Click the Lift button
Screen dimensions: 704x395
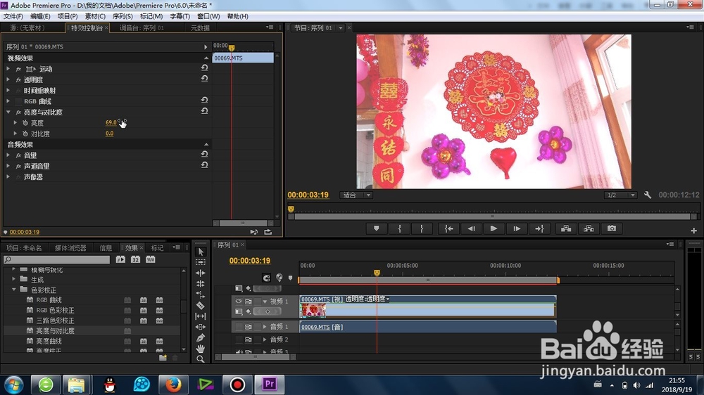(x=566, y=228)
